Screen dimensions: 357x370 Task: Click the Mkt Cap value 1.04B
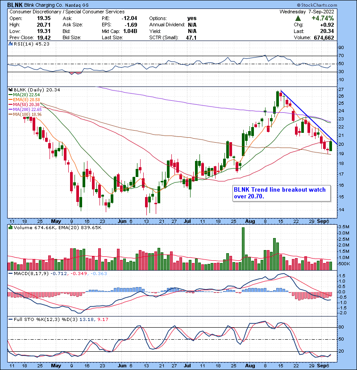(x=130, y=31)
